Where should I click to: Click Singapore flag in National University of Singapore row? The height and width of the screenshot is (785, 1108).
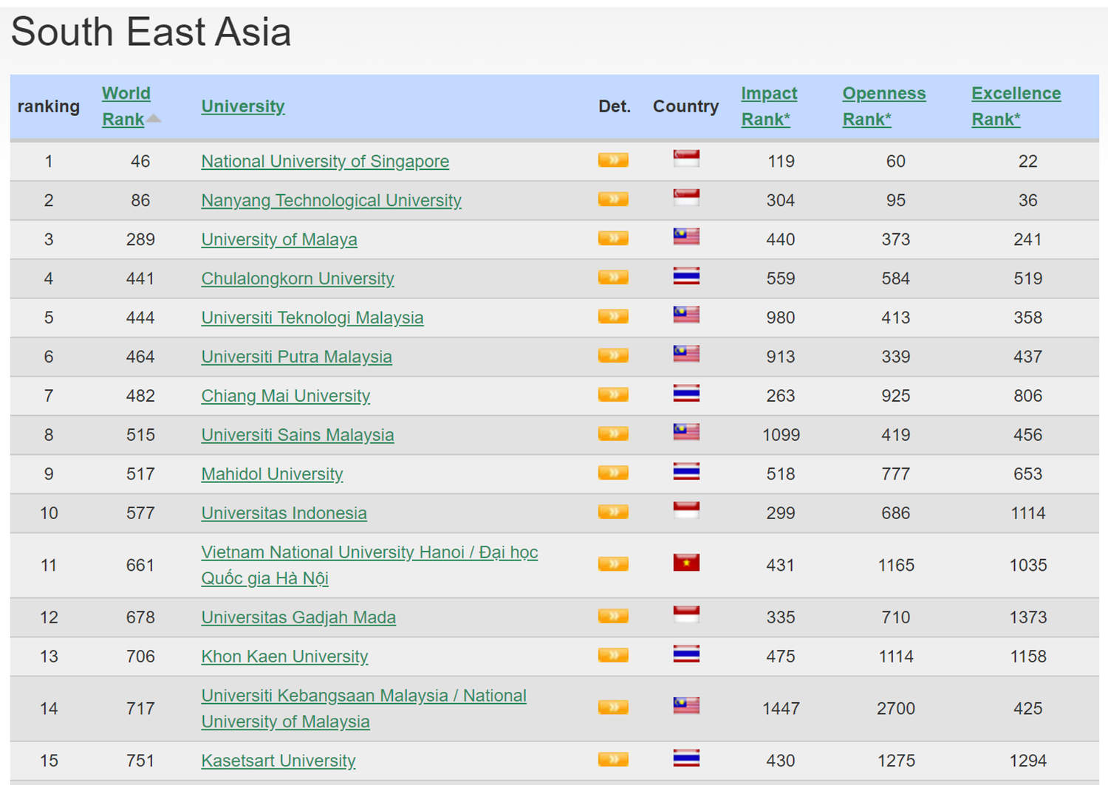(x=686, y=158)
